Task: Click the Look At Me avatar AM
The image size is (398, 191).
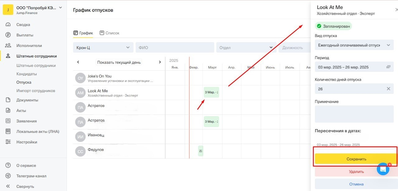Action: (x=80, y=93)
